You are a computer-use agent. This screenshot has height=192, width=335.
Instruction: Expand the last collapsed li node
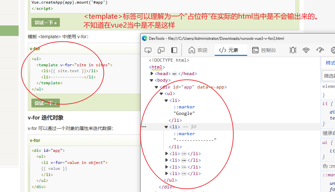point(167,173)
